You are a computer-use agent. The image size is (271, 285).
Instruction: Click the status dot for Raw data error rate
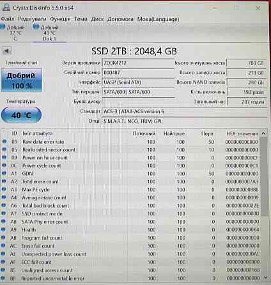(4, 141)
